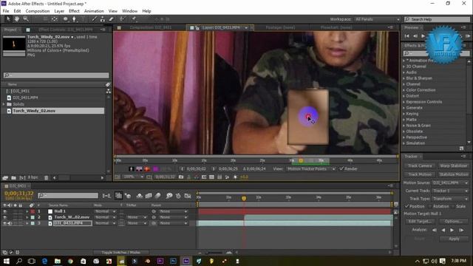Hide the Torch_W...02.mov layer eye
The width and height of the screenshot is (473, 266).
tap(5, 217)
